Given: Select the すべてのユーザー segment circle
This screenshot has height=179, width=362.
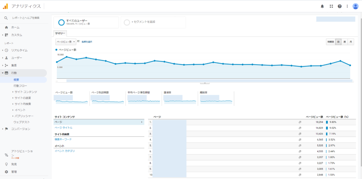Looking at the screenshot, I should 62,22.
